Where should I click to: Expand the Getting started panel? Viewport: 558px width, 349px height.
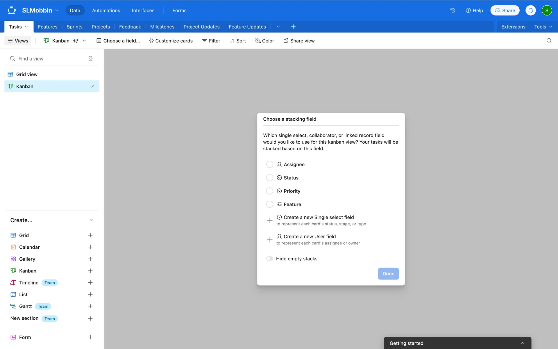(523, 343)
